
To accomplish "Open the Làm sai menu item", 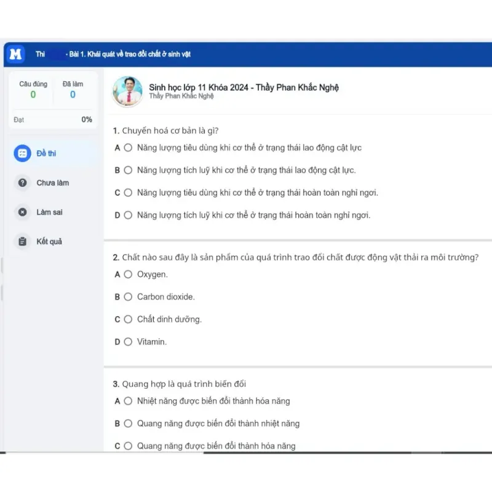I will click(x=49, y=212).
